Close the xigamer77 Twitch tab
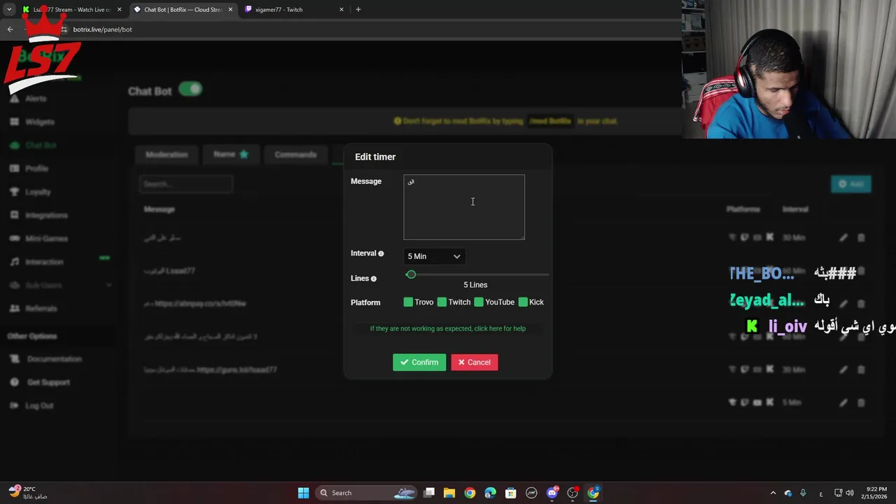This screenshot has width=896, height=504. 342,10
